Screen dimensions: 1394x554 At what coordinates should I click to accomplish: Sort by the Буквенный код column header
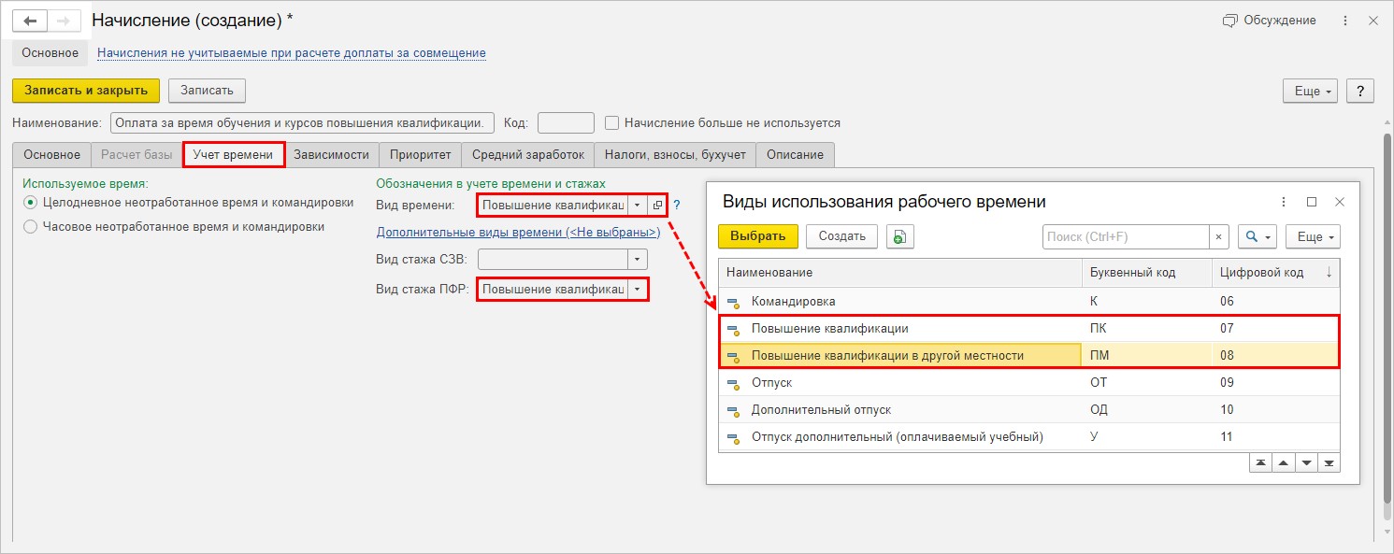click(x=1146, y=272)
